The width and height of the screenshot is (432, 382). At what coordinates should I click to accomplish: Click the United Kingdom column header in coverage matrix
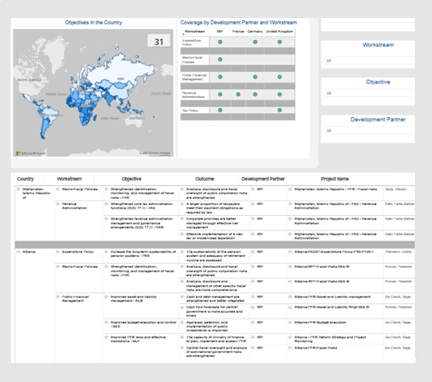[x=280, y=32]
